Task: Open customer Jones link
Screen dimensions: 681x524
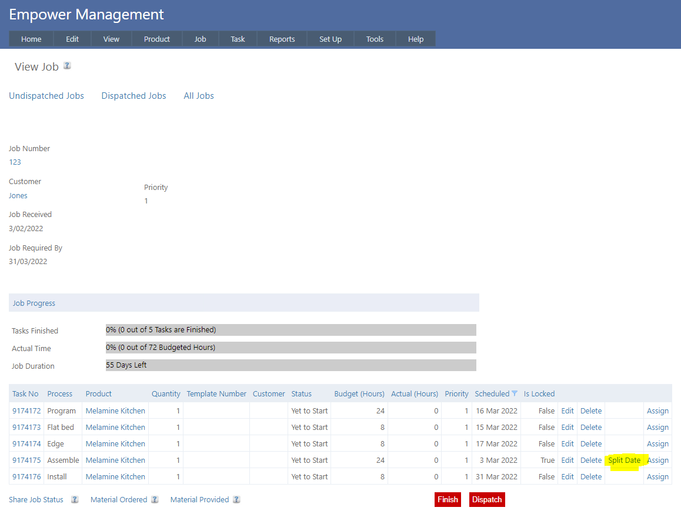Action: point(18,196)
